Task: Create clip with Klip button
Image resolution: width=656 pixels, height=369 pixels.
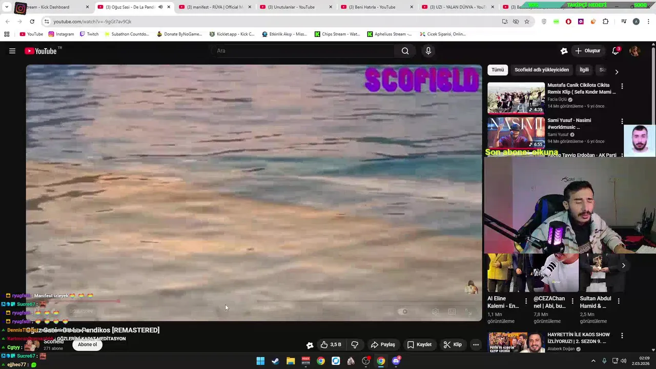Action: tap(453, 344)
